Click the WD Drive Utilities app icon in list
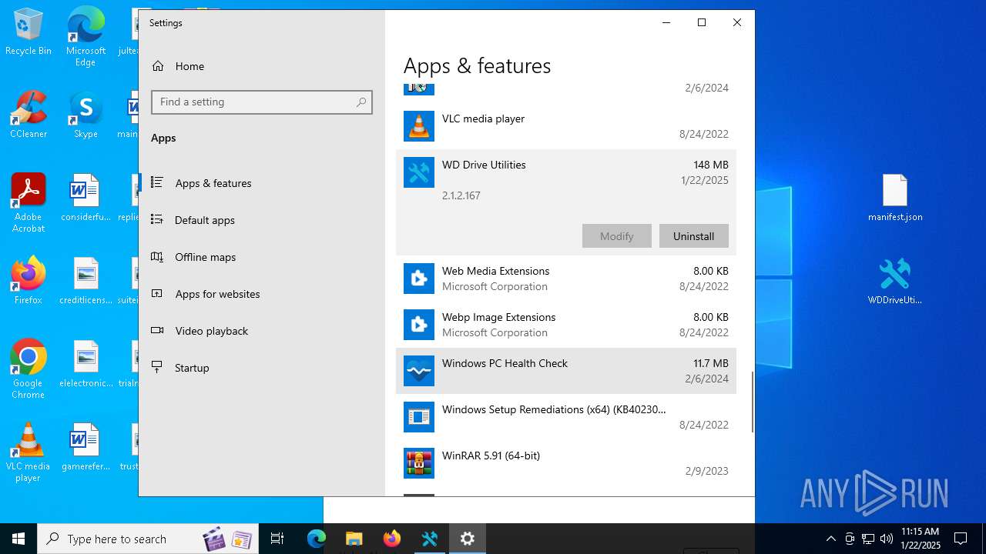Image resolution: width=986 pixels, height=554 pixels. point(419,172)
